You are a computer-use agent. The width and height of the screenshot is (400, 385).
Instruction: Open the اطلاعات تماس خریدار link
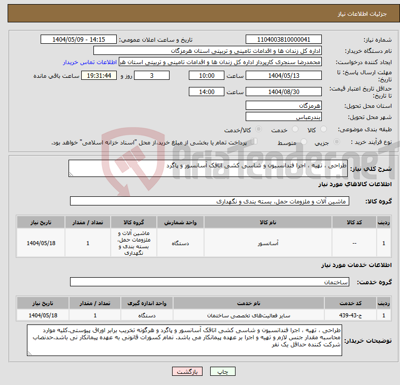coord(90,62)
